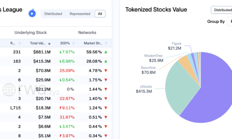Click the green up arrow beside 28.08%

106,61
